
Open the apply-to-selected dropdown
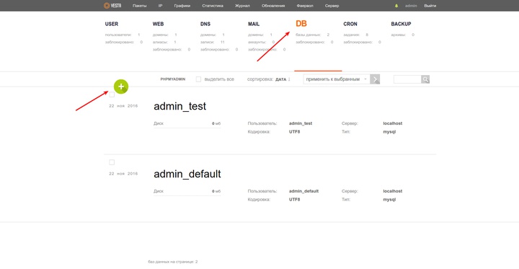pos(337,79)
